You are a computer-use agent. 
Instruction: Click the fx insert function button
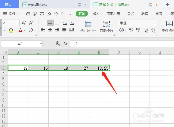pos(65,44)
